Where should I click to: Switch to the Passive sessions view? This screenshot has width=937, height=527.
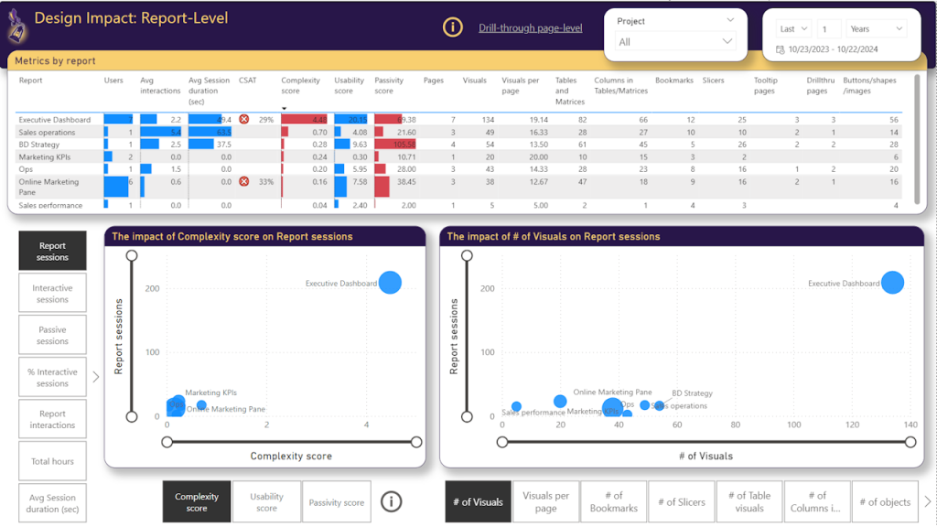[52, 336]
